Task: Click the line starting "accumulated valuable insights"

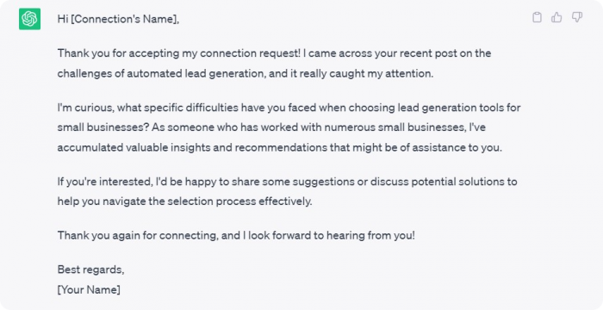Action: coord(280,147)
